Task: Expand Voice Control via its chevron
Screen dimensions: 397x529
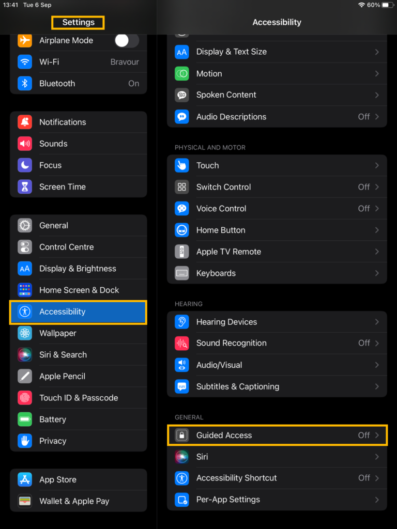Action: tap(377, 209)
